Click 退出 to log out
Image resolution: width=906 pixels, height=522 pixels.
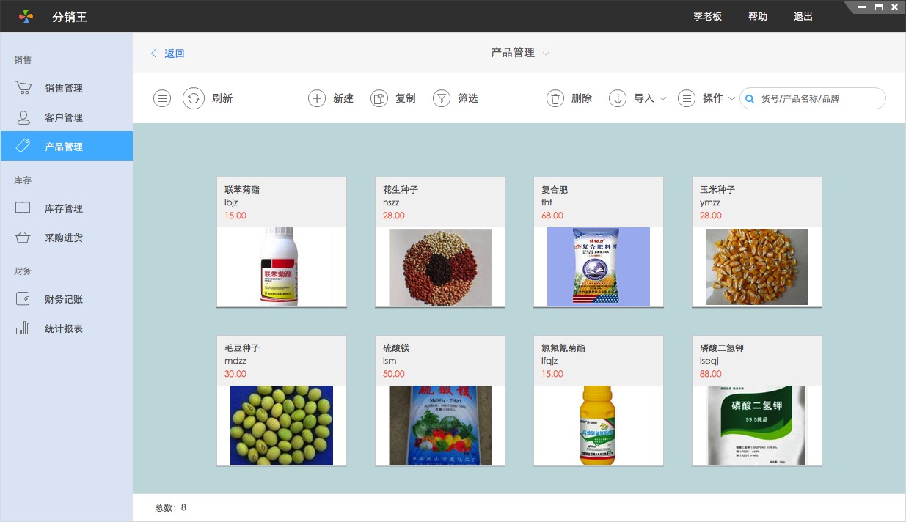pyautogui.click(x=803, y=16)
